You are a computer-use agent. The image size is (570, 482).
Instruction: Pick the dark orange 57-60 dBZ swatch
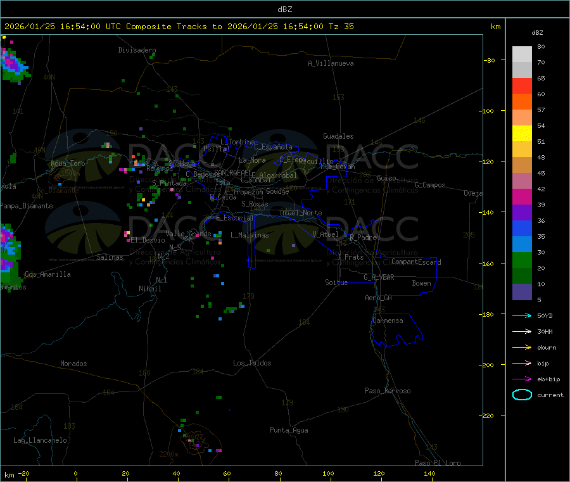point(522,102)
